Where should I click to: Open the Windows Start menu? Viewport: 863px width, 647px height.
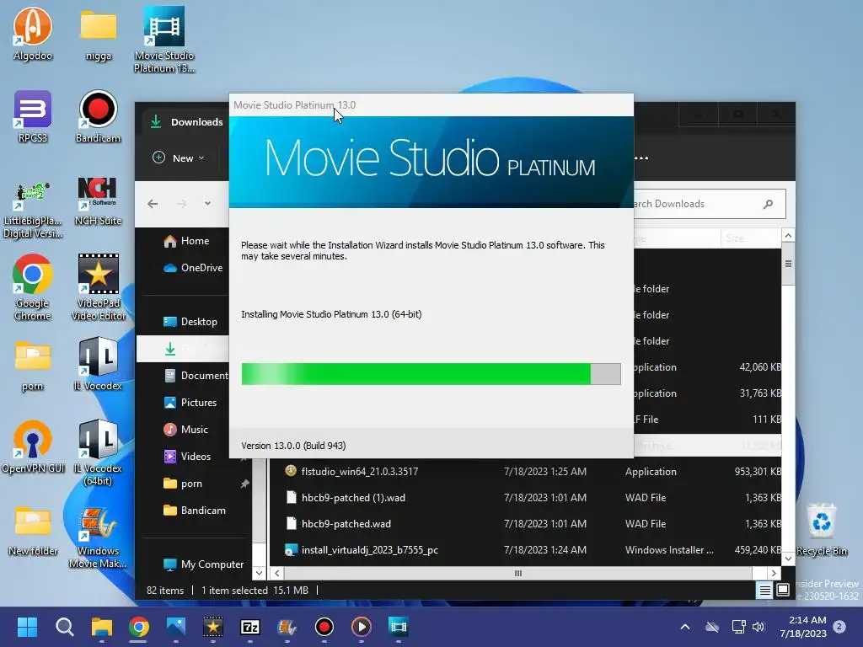(27, 627)
